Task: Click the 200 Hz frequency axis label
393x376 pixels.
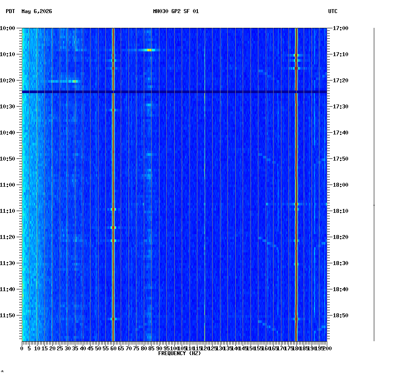Action: point(327,349)
